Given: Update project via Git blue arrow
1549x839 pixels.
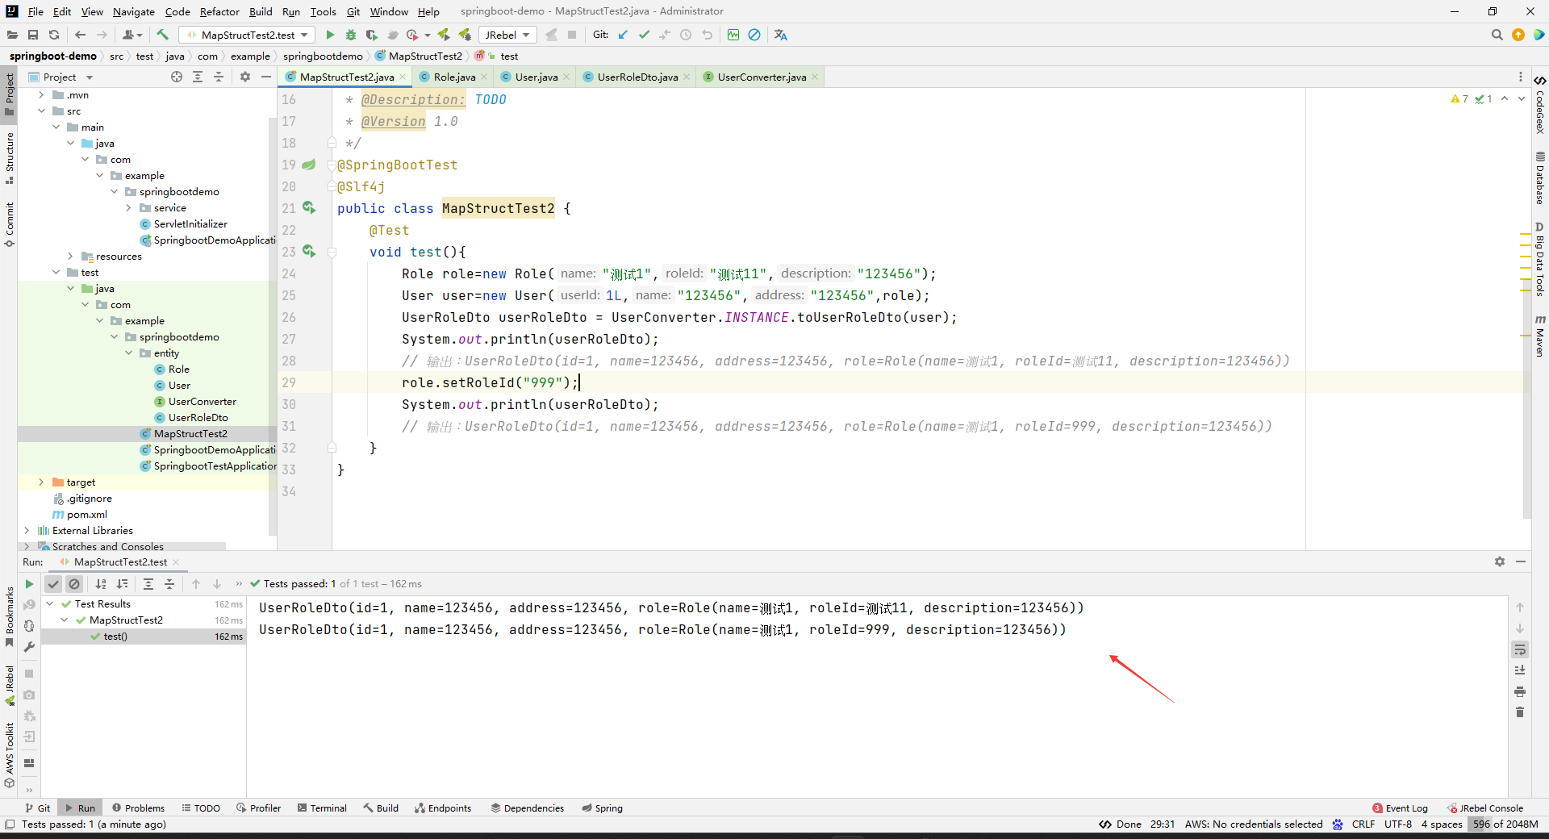Looking at the screenshot, I should (x=623, y=35).
